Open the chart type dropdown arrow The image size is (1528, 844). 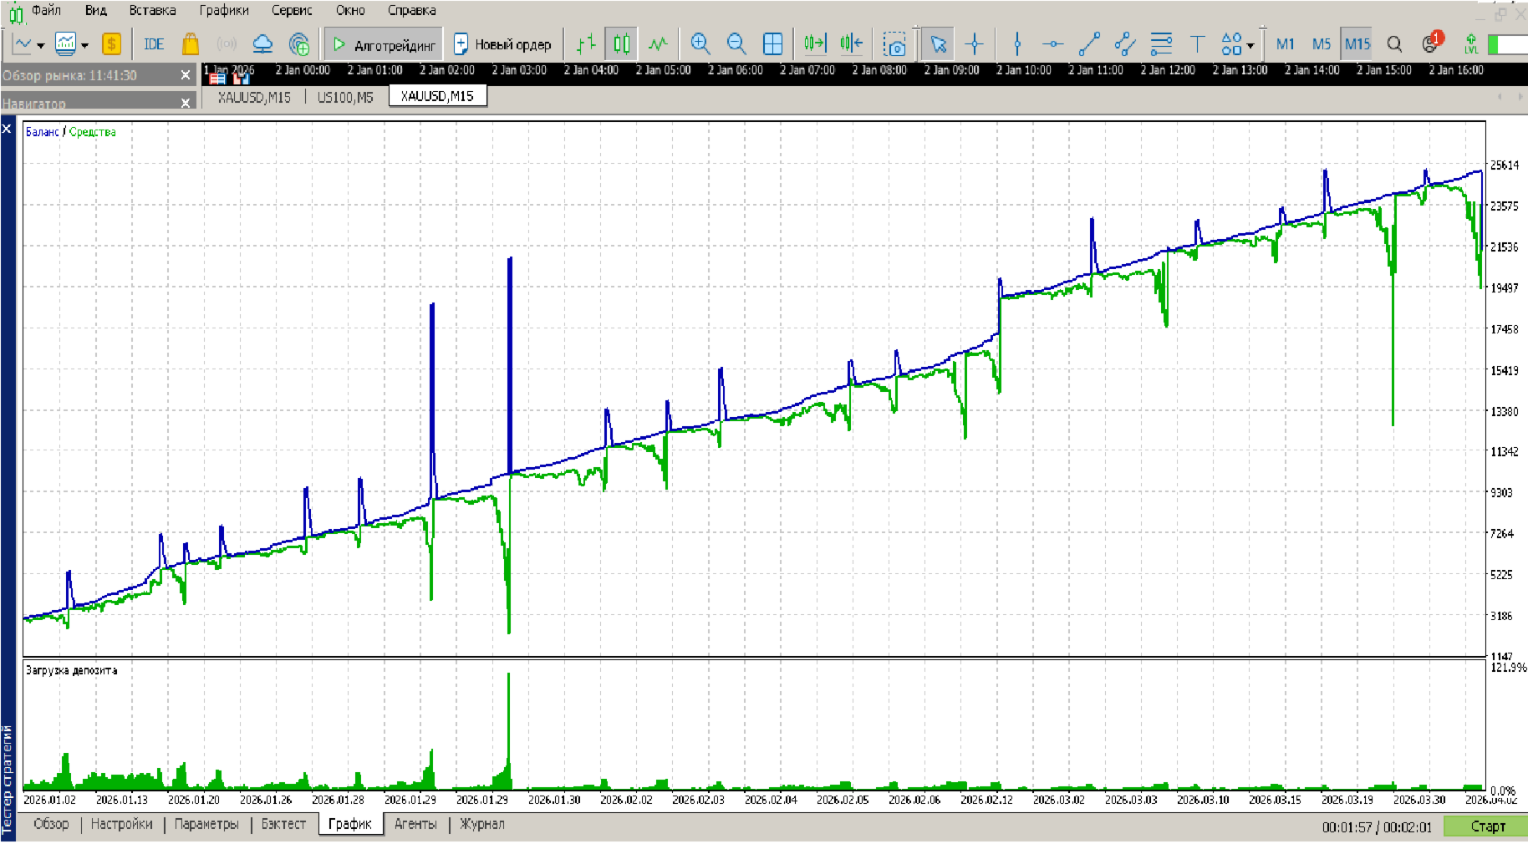40,45
